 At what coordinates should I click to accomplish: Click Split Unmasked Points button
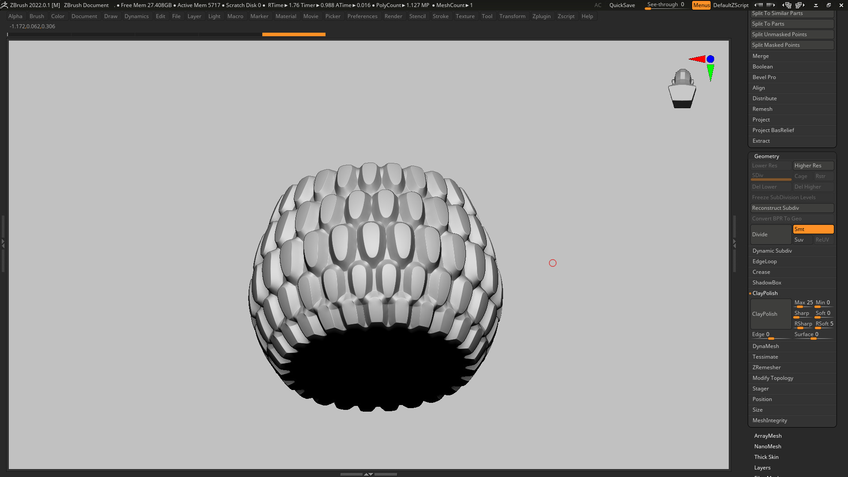[x=792, y=34]
